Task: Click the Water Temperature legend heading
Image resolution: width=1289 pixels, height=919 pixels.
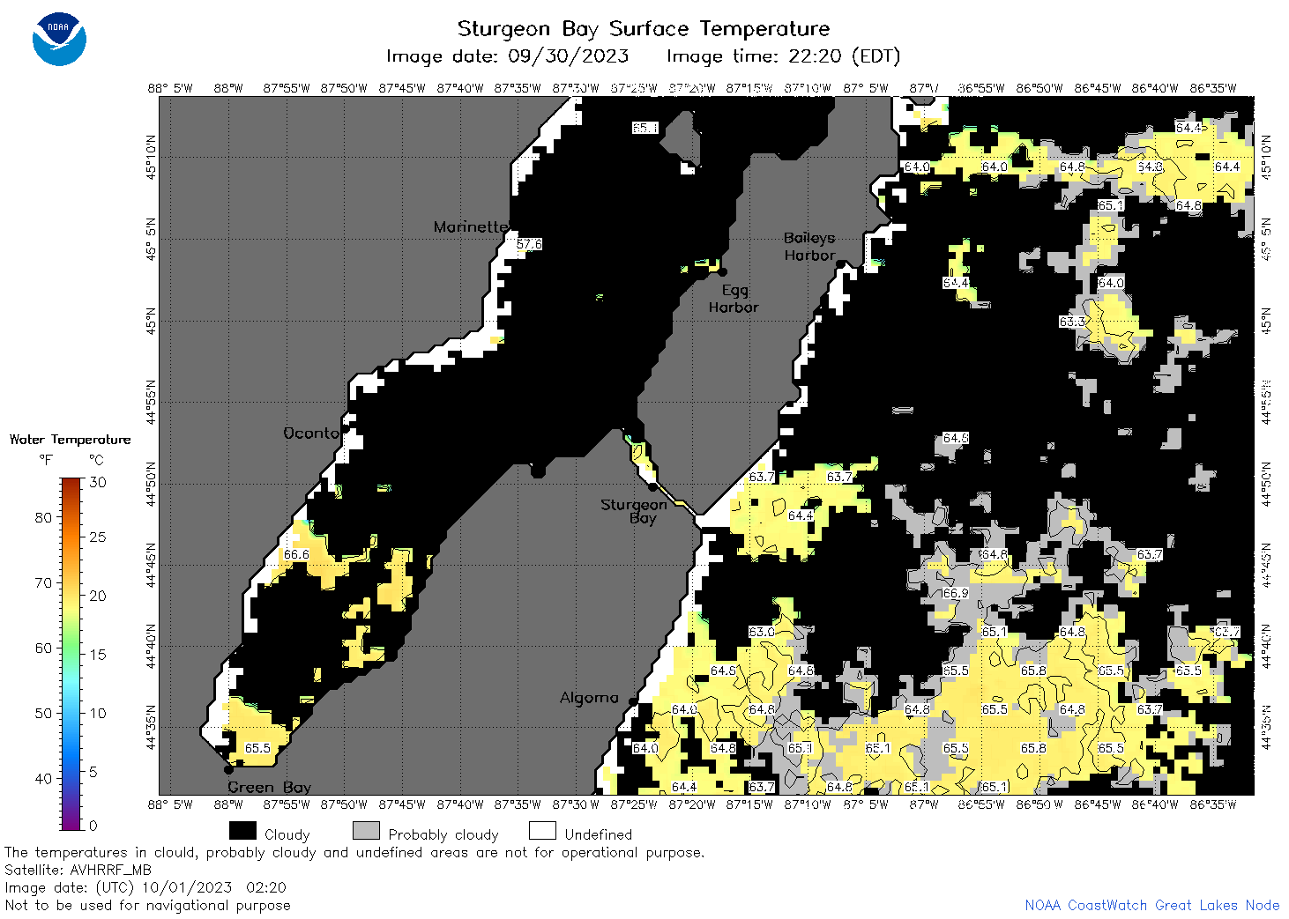Action: click(x=71, y=440)
